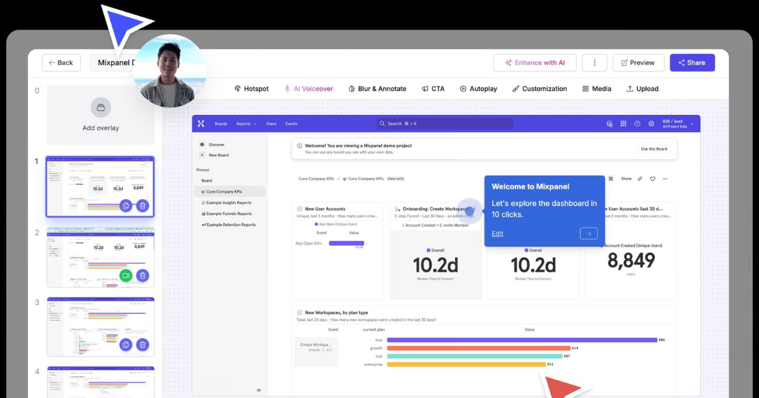Open Boards in Mixpanel nav
The image size is (759, 398).
221,124
